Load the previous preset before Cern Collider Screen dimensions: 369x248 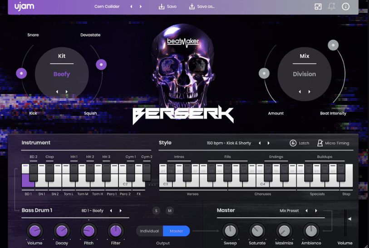131,7
